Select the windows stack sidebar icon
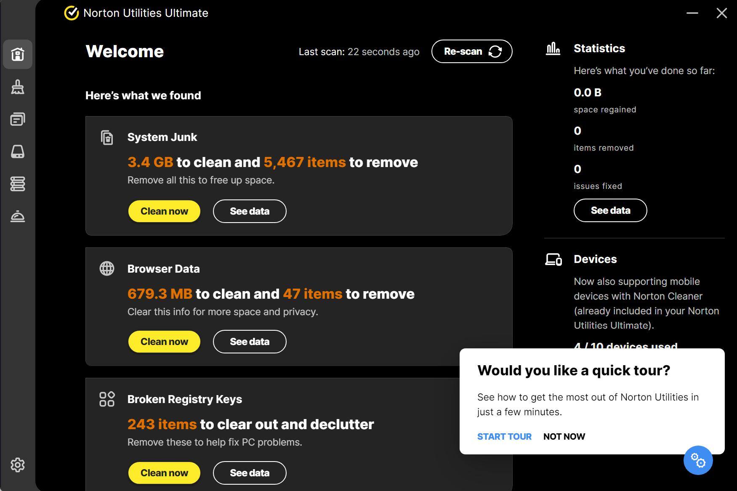737x491 pixels. tap(18, 119)
